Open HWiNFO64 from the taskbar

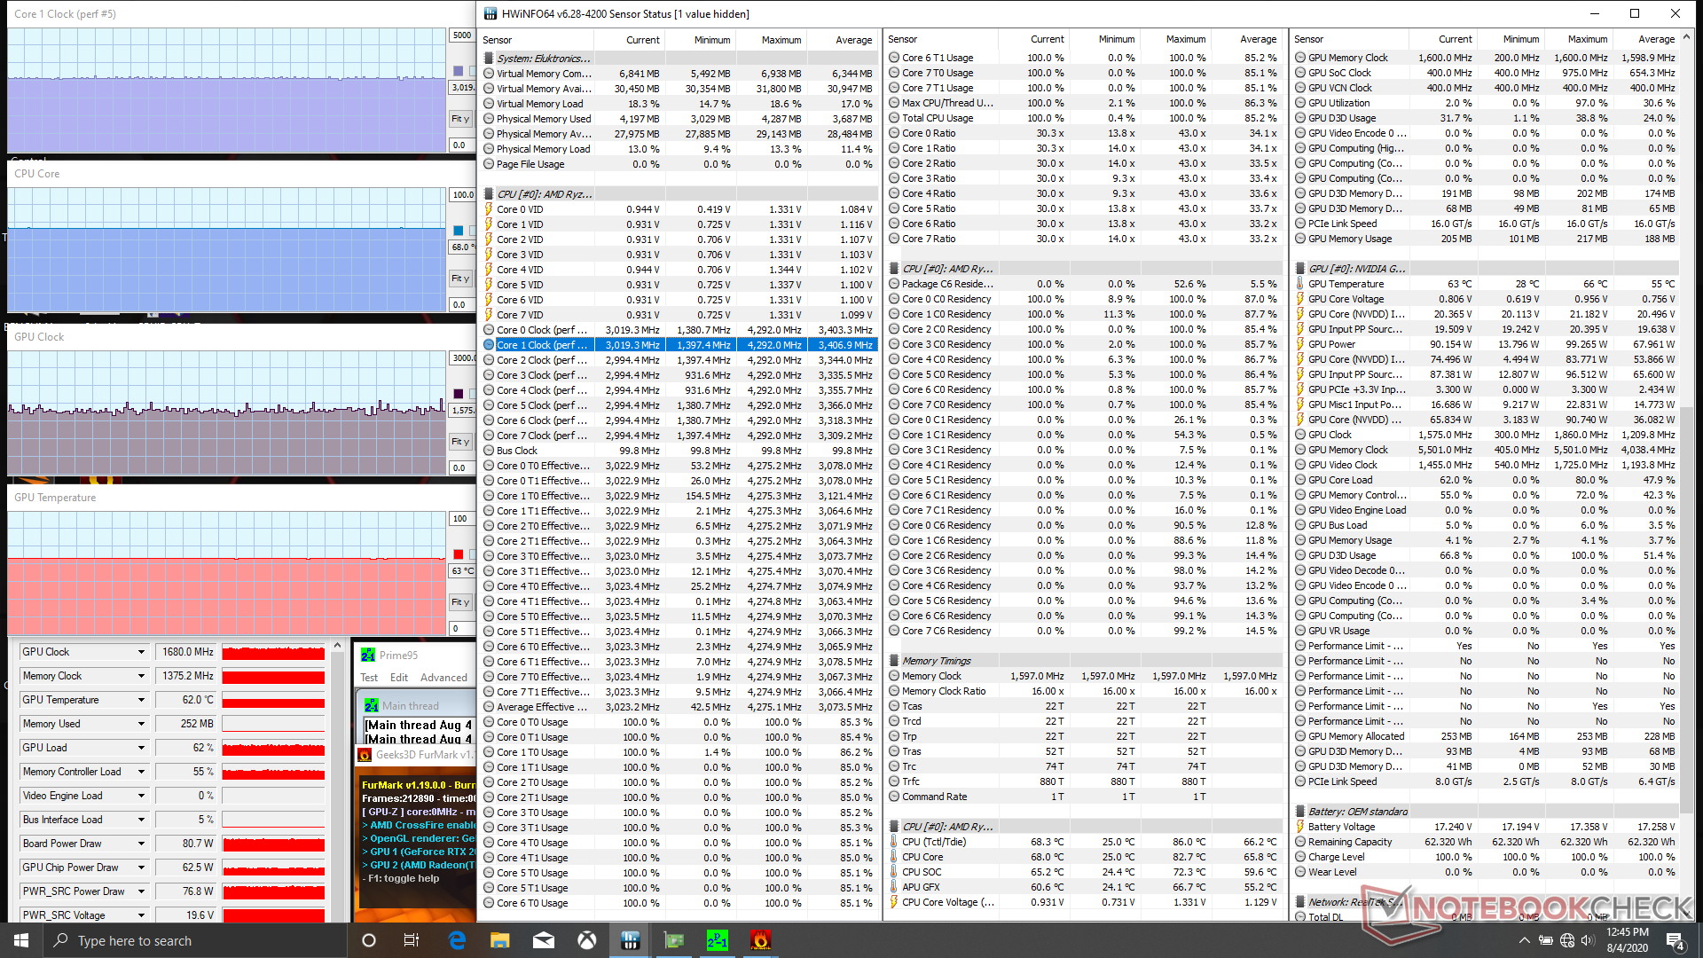pyautogui.click(x=630, y=940)
